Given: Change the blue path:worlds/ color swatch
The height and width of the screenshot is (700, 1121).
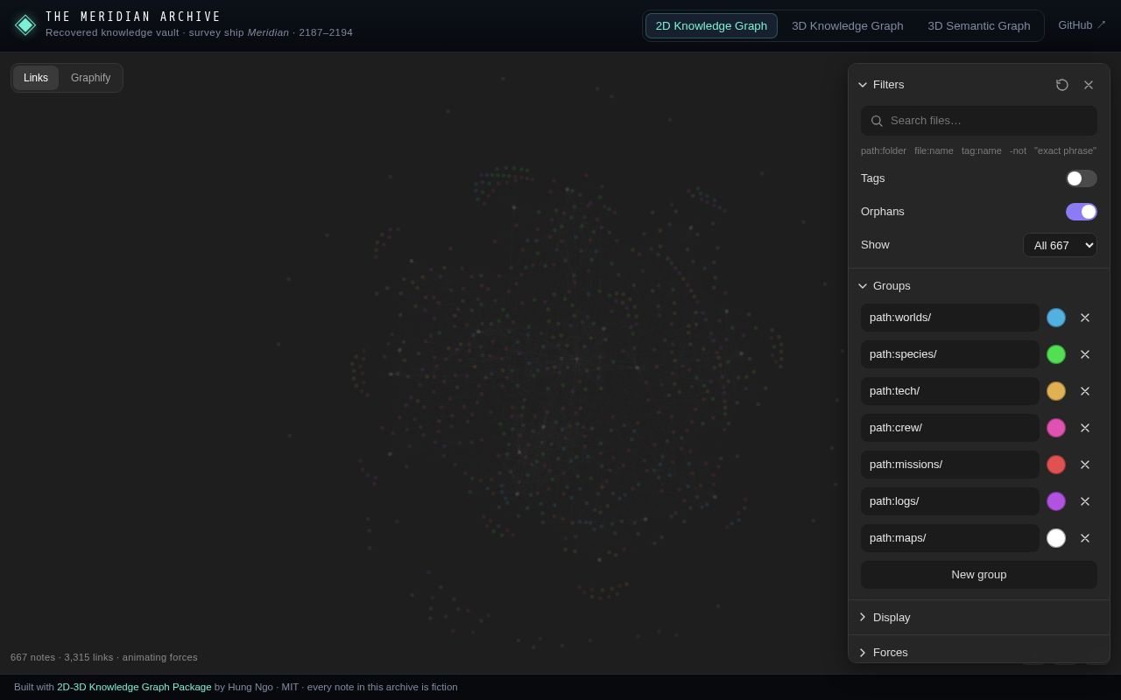Looking at the screenshot, I should (1056, 318).
